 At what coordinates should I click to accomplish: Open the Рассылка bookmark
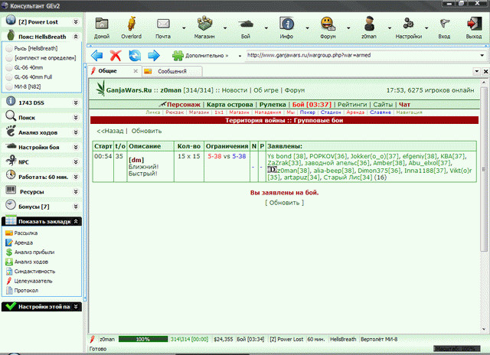(x=25, y=233)
